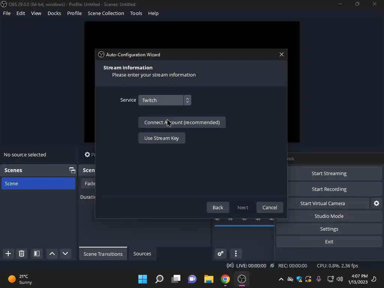Open the Edit menu
This screenshot has height=288, width=384.
pos(21,13)
